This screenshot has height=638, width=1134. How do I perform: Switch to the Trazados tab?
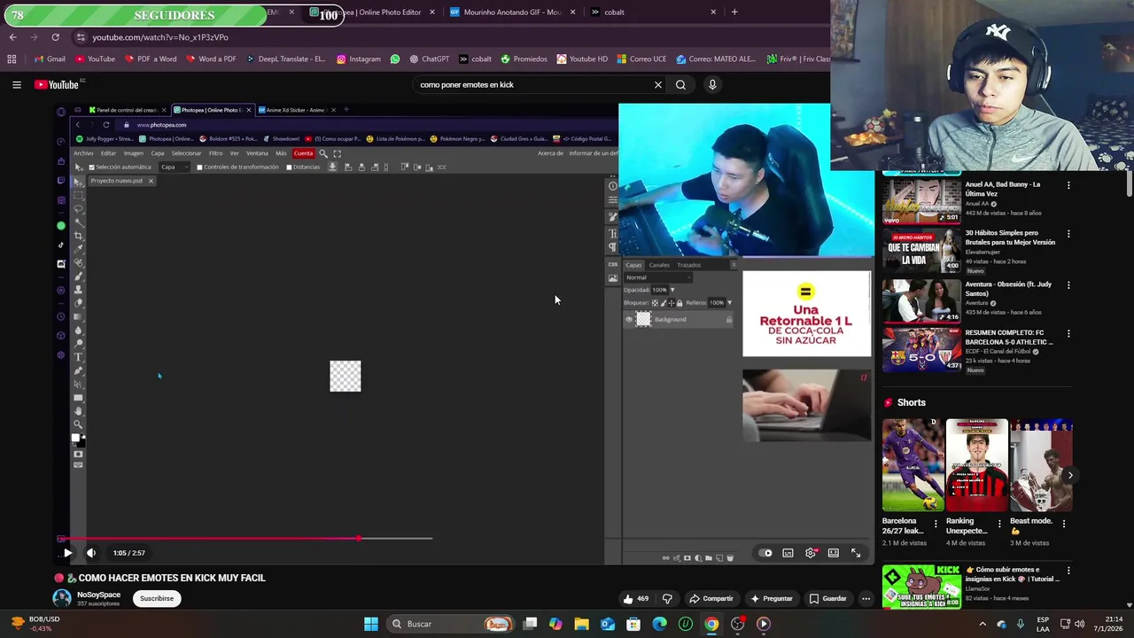pyautogui.click(x=688, y=265)
